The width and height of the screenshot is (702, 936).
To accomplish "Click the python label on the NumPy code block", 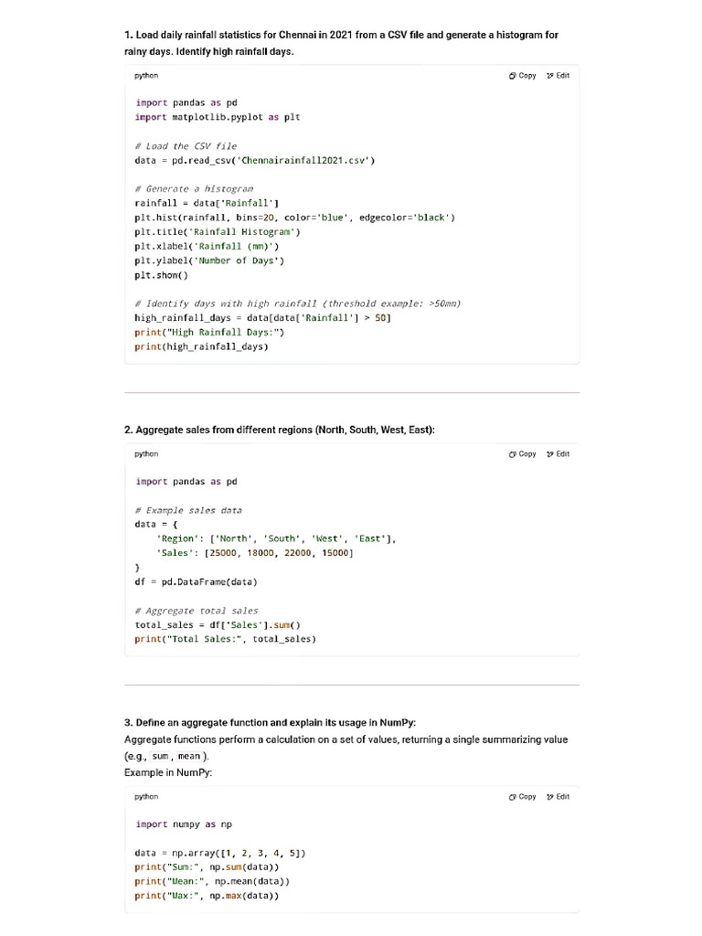I will 146,797.
